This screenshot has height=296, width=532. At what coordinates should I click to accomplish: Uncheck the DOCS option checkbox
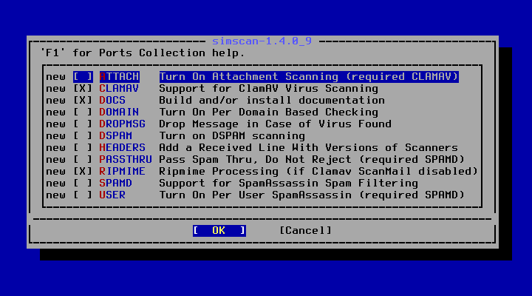point(83,101)
